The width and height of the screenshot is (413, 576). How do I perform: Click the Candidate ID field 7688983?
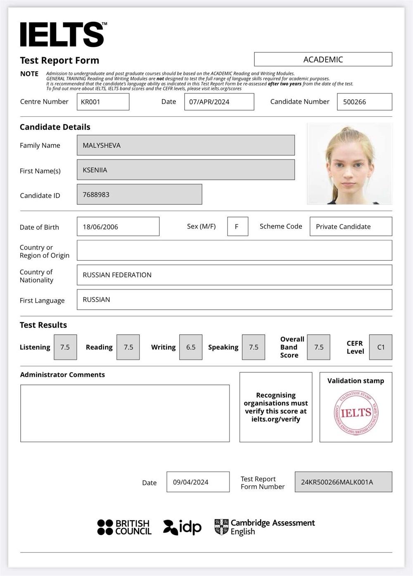click(x=140, y=194)
